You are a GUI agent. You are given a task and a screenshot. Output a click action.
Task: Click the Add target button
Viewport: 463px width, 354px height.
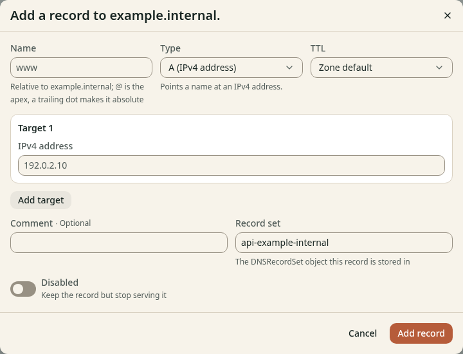[x=41, y=200]
